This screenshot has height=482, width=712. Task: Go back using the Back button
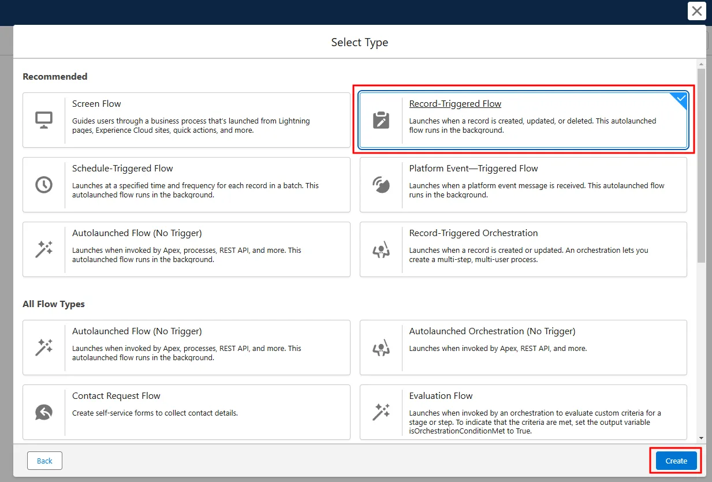coord(44,461)
